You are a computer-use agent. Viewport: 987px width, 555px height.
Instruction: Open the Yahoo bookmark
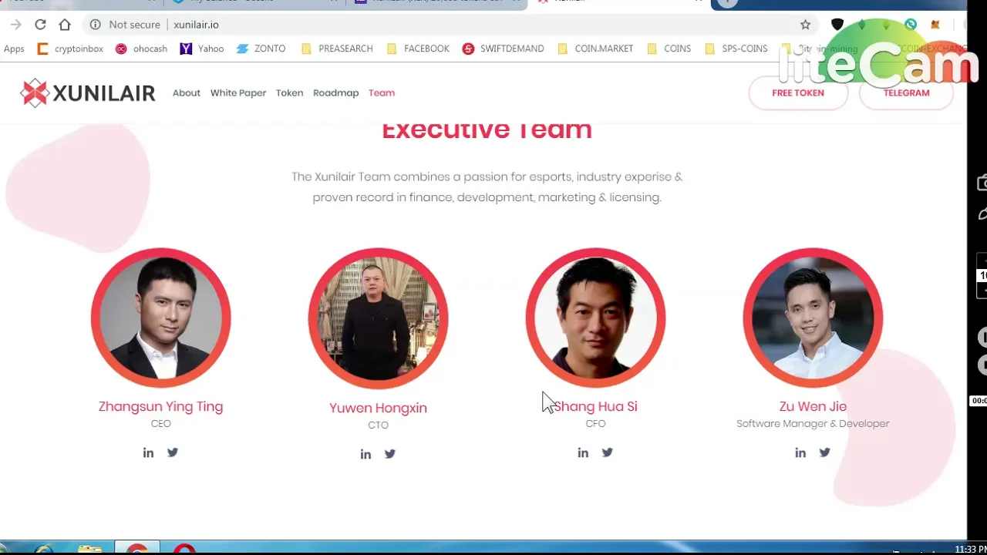click(202, 49)
